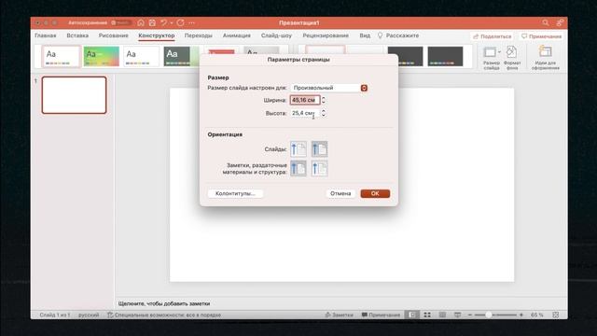Switch to the Рисование tab
Image resolution: width=597 pixels, height=336 pixels.
[x=114, y=35]
